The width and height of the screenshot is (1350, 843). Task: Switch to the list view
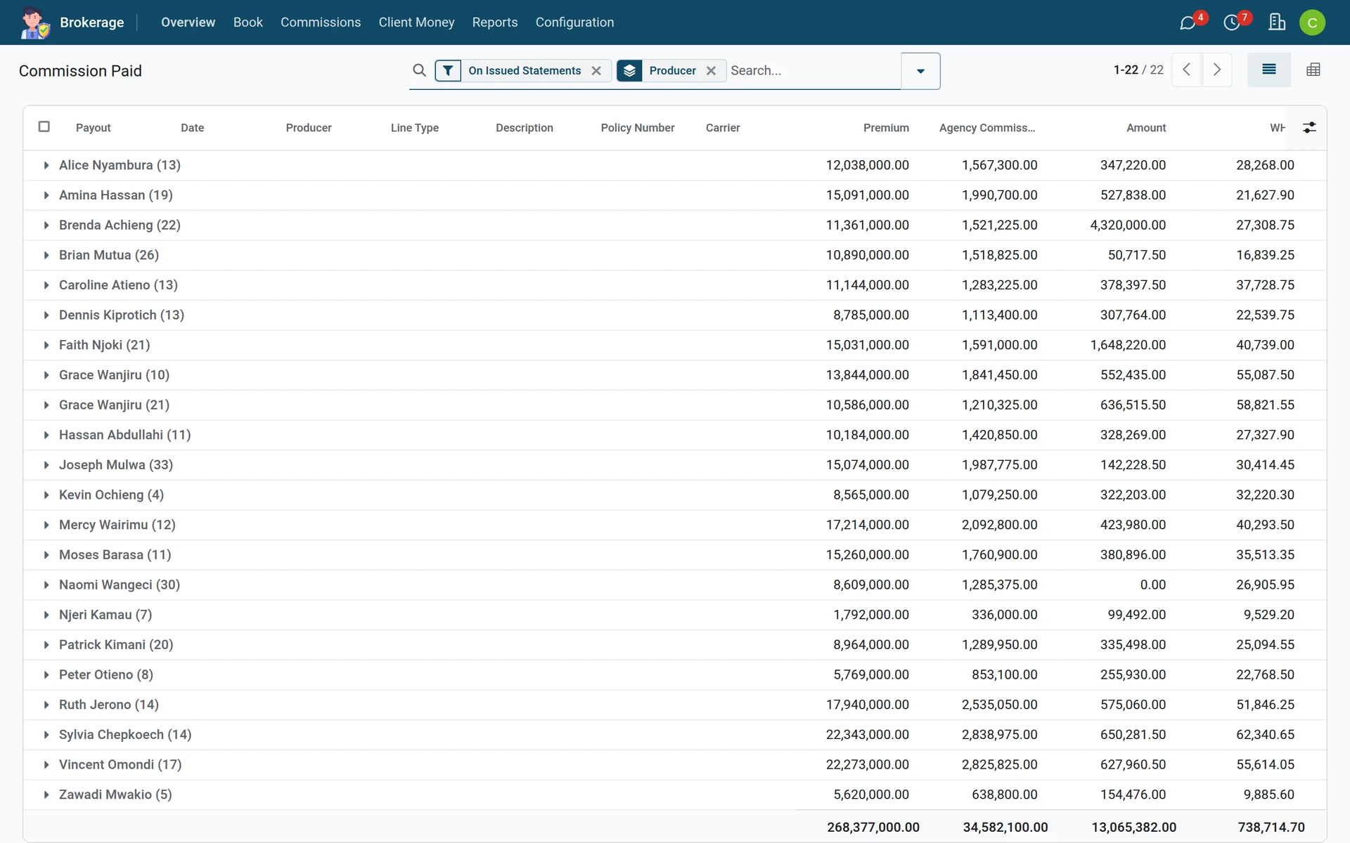[1269, 70]
